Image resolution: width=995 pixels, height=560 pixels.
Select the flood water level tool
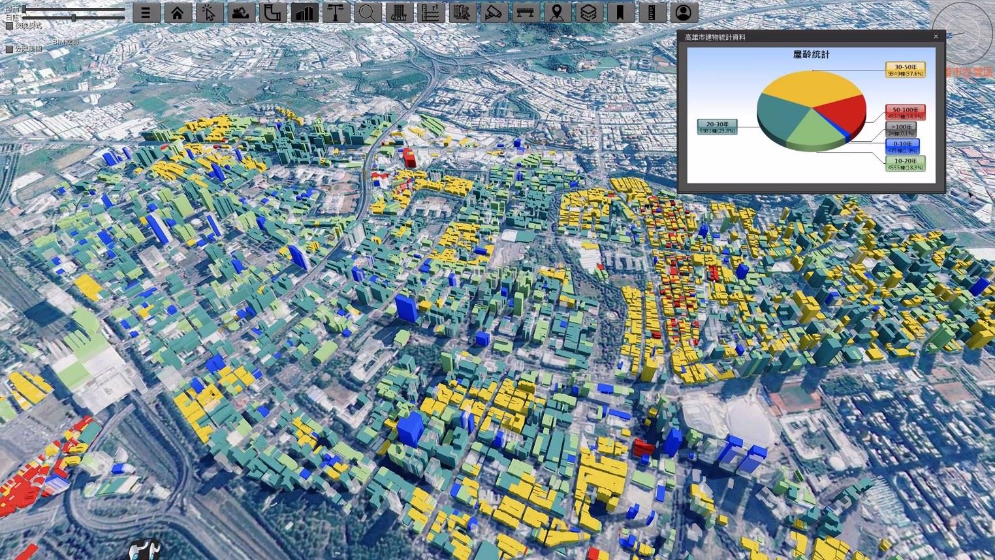pos(431,12)
